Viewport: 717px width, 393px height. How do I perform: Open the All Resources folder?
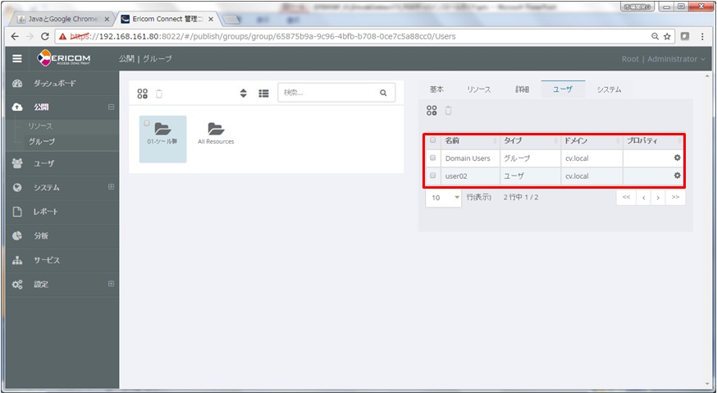[216, 133]
